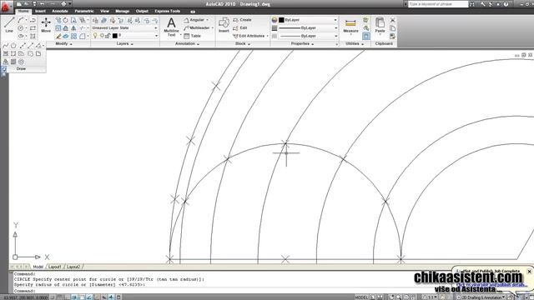Expand the Layers panel arrow
This screenshot has width=534, height=300.
[132, 44]
